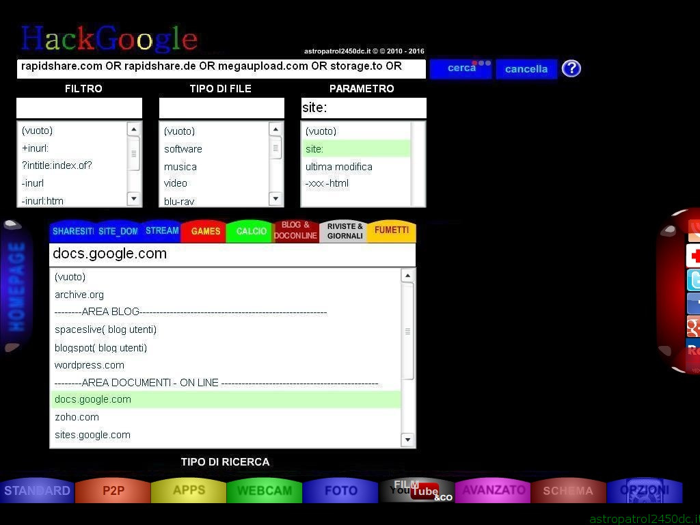Open the RIVISTE & GIORNALI tab
Viewport: 700px width, 525px height.
pos(345,231)
